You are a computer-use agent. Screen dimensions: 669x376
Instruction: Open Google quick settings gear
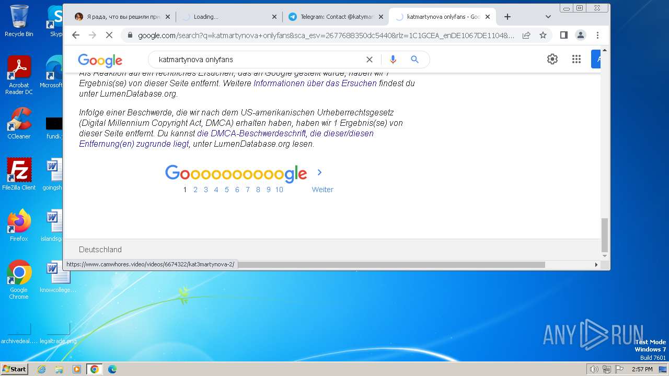click(552, 59)
